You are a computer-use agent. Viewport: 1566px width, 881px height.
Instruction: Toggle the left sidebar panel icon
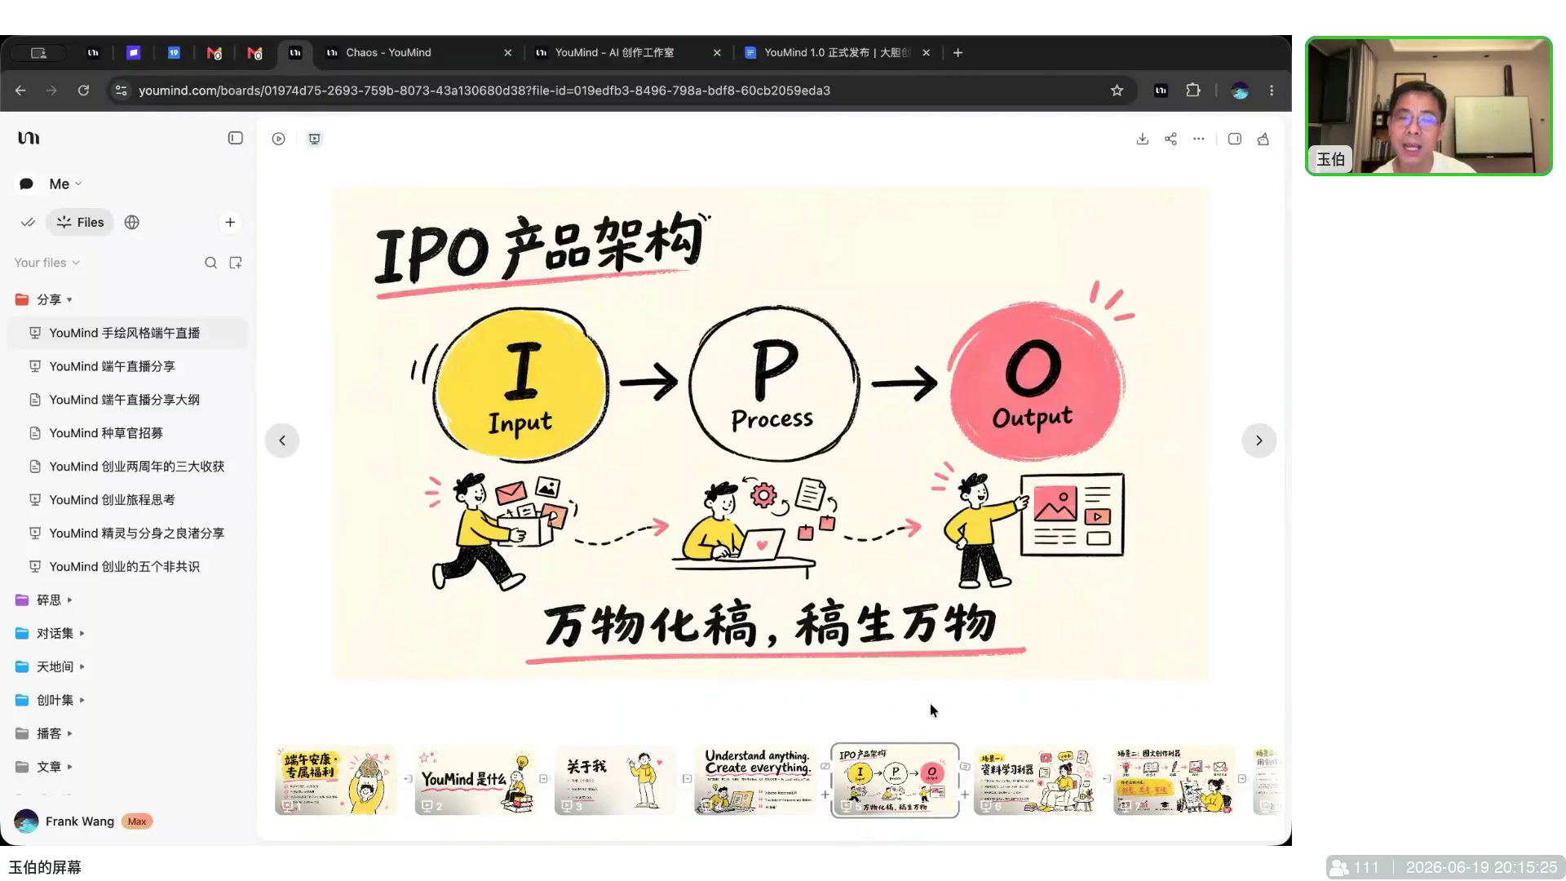(x=235, y=139)
